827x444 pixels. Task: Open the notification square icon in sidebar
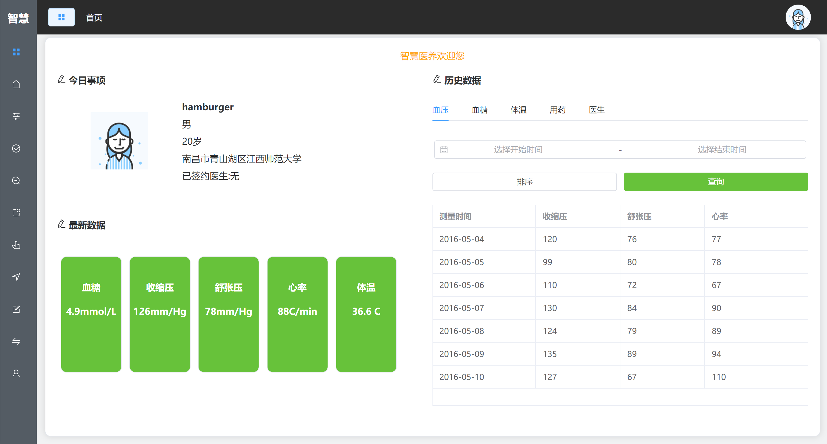point(16,213)
